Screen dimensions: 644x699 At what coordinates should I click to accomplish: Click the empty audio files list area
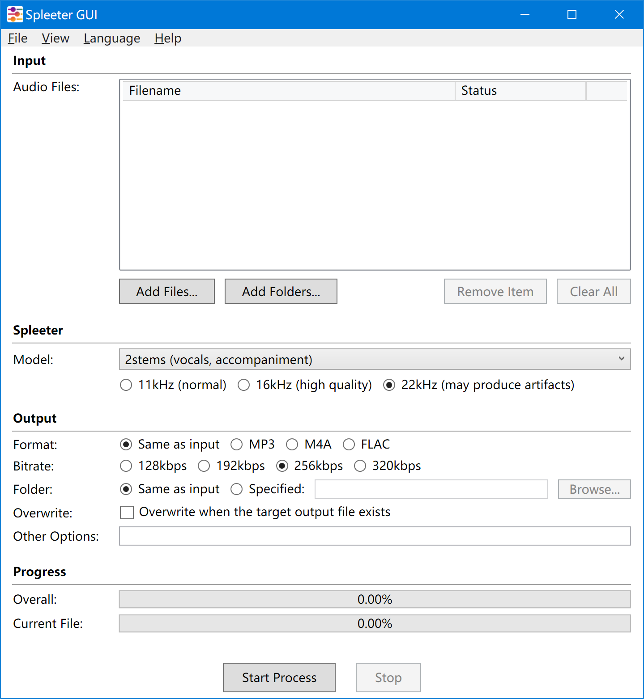375,185
